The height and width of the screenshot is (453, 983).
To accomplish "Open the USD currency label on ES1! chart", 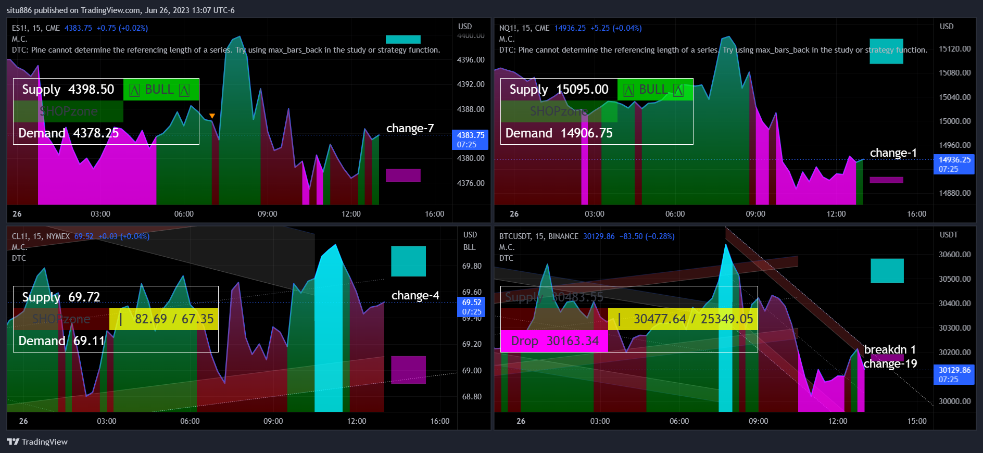I will 465,27.
